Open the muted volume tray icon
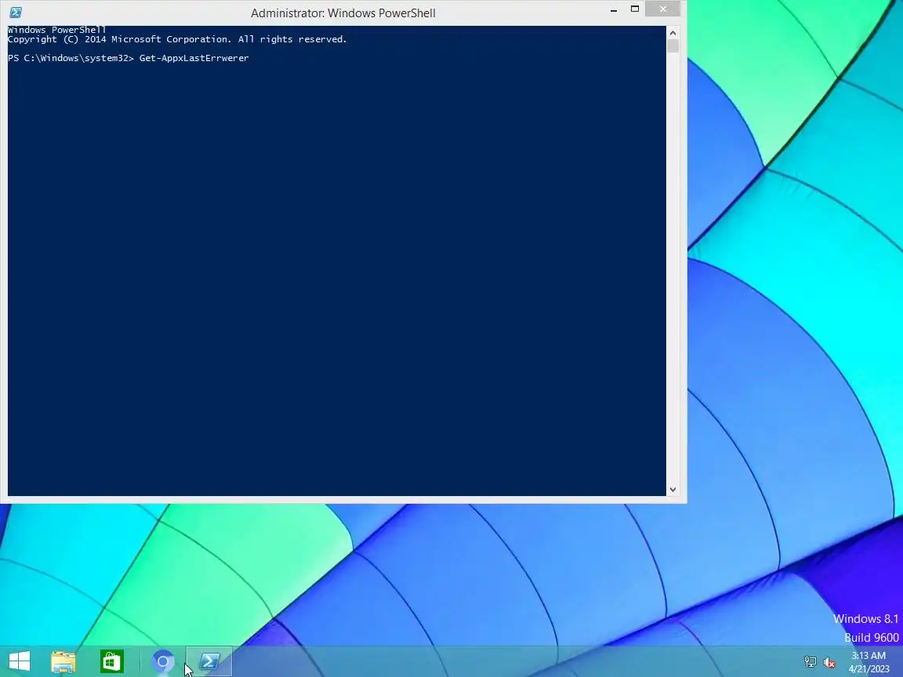This screenshot has width=903, height=677. coord(829,662)
